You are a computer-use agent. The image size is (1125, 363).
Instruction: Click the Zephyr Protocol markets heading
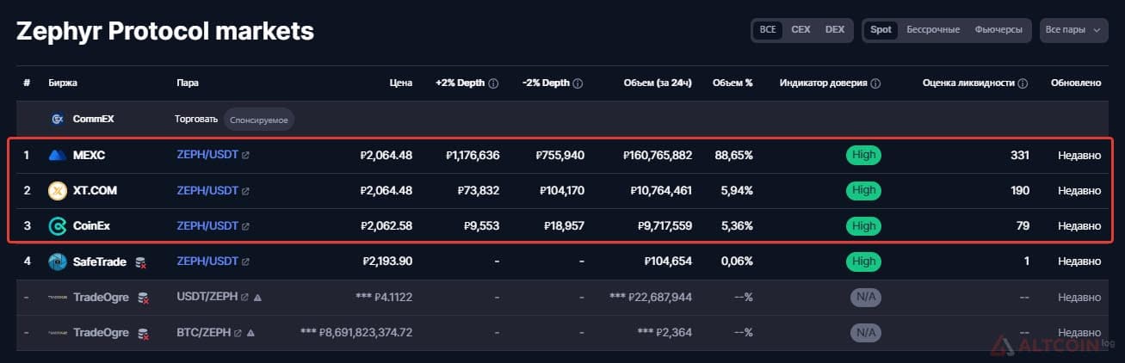(x=165, y=32)
